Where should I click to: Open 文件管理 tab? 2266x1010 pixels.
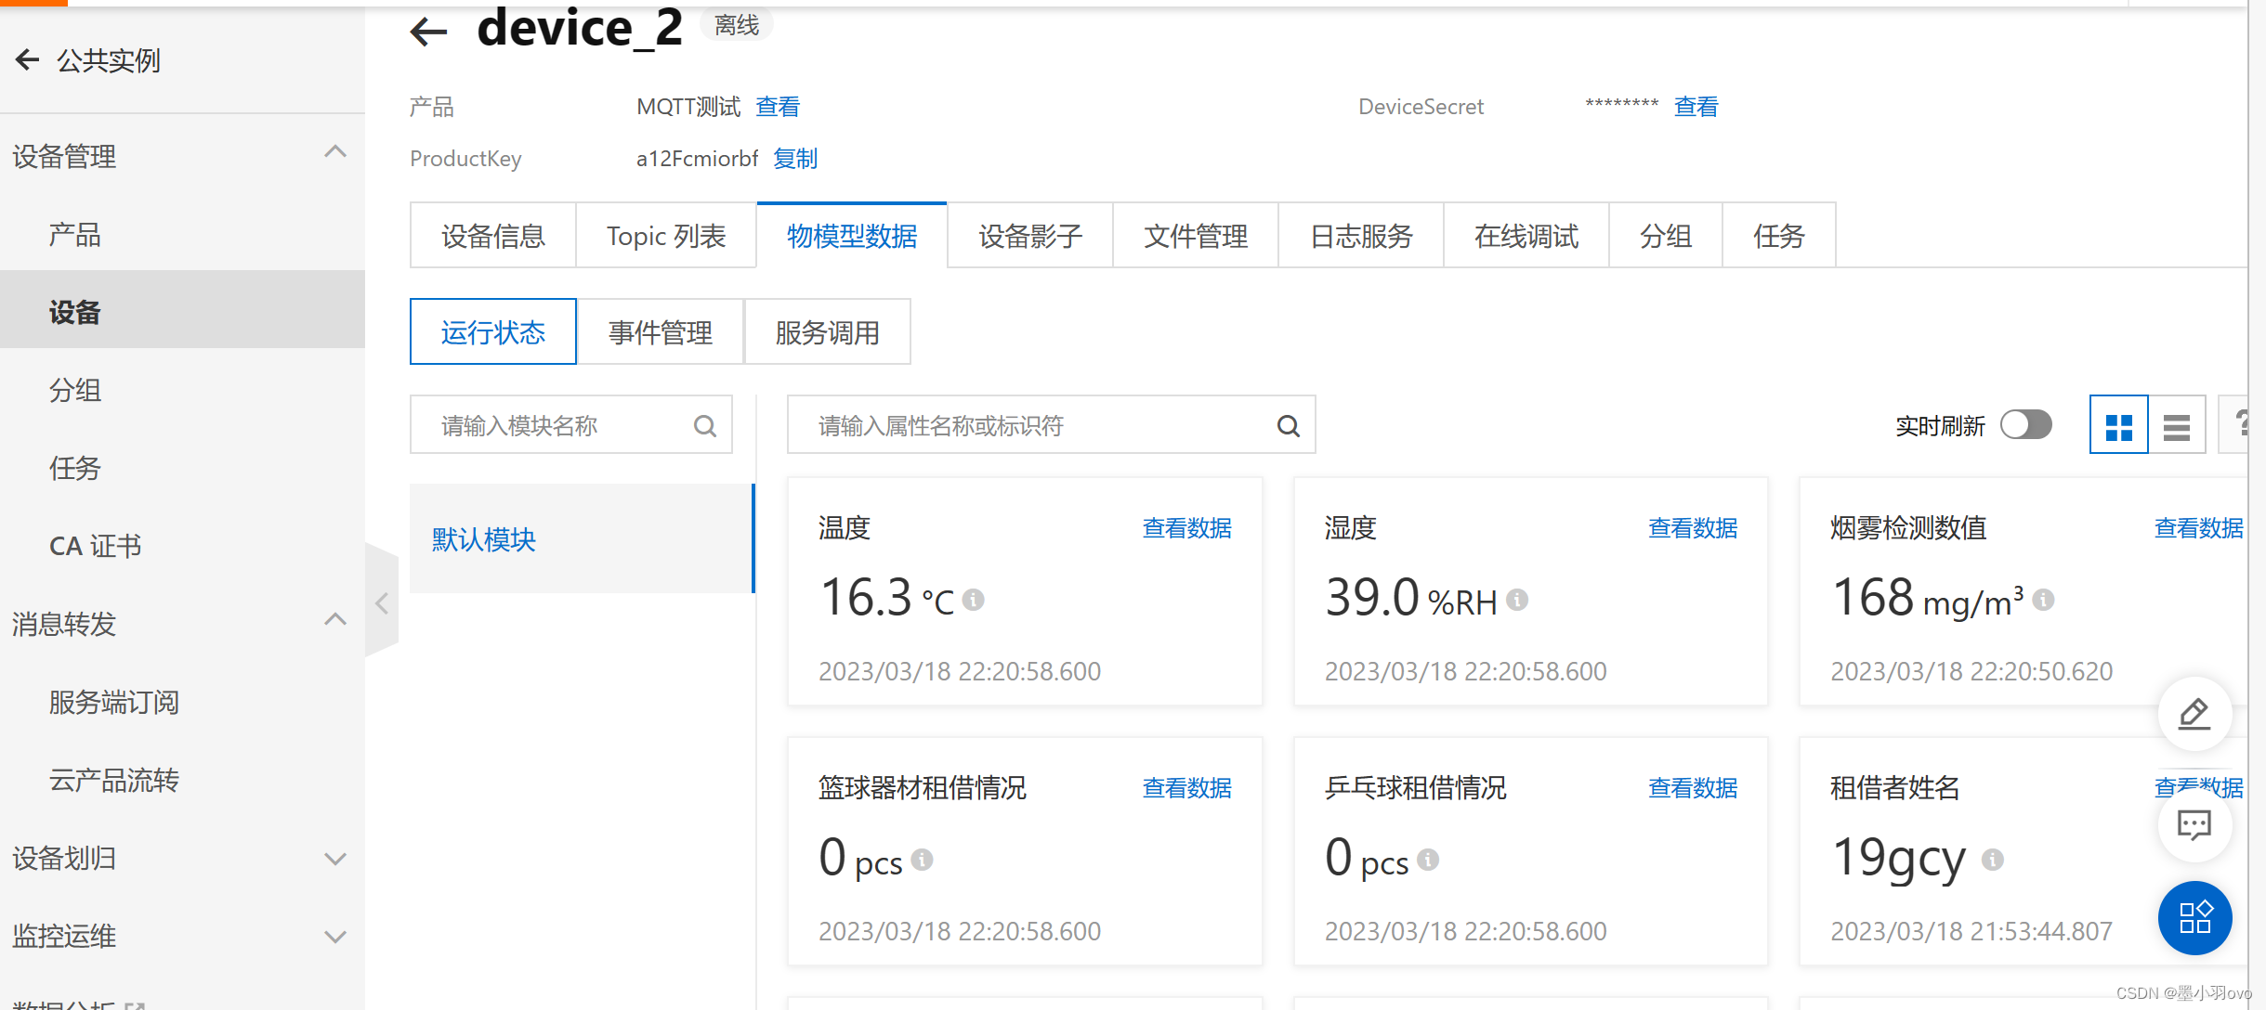pyautogui.click(x=1196, y=236)
